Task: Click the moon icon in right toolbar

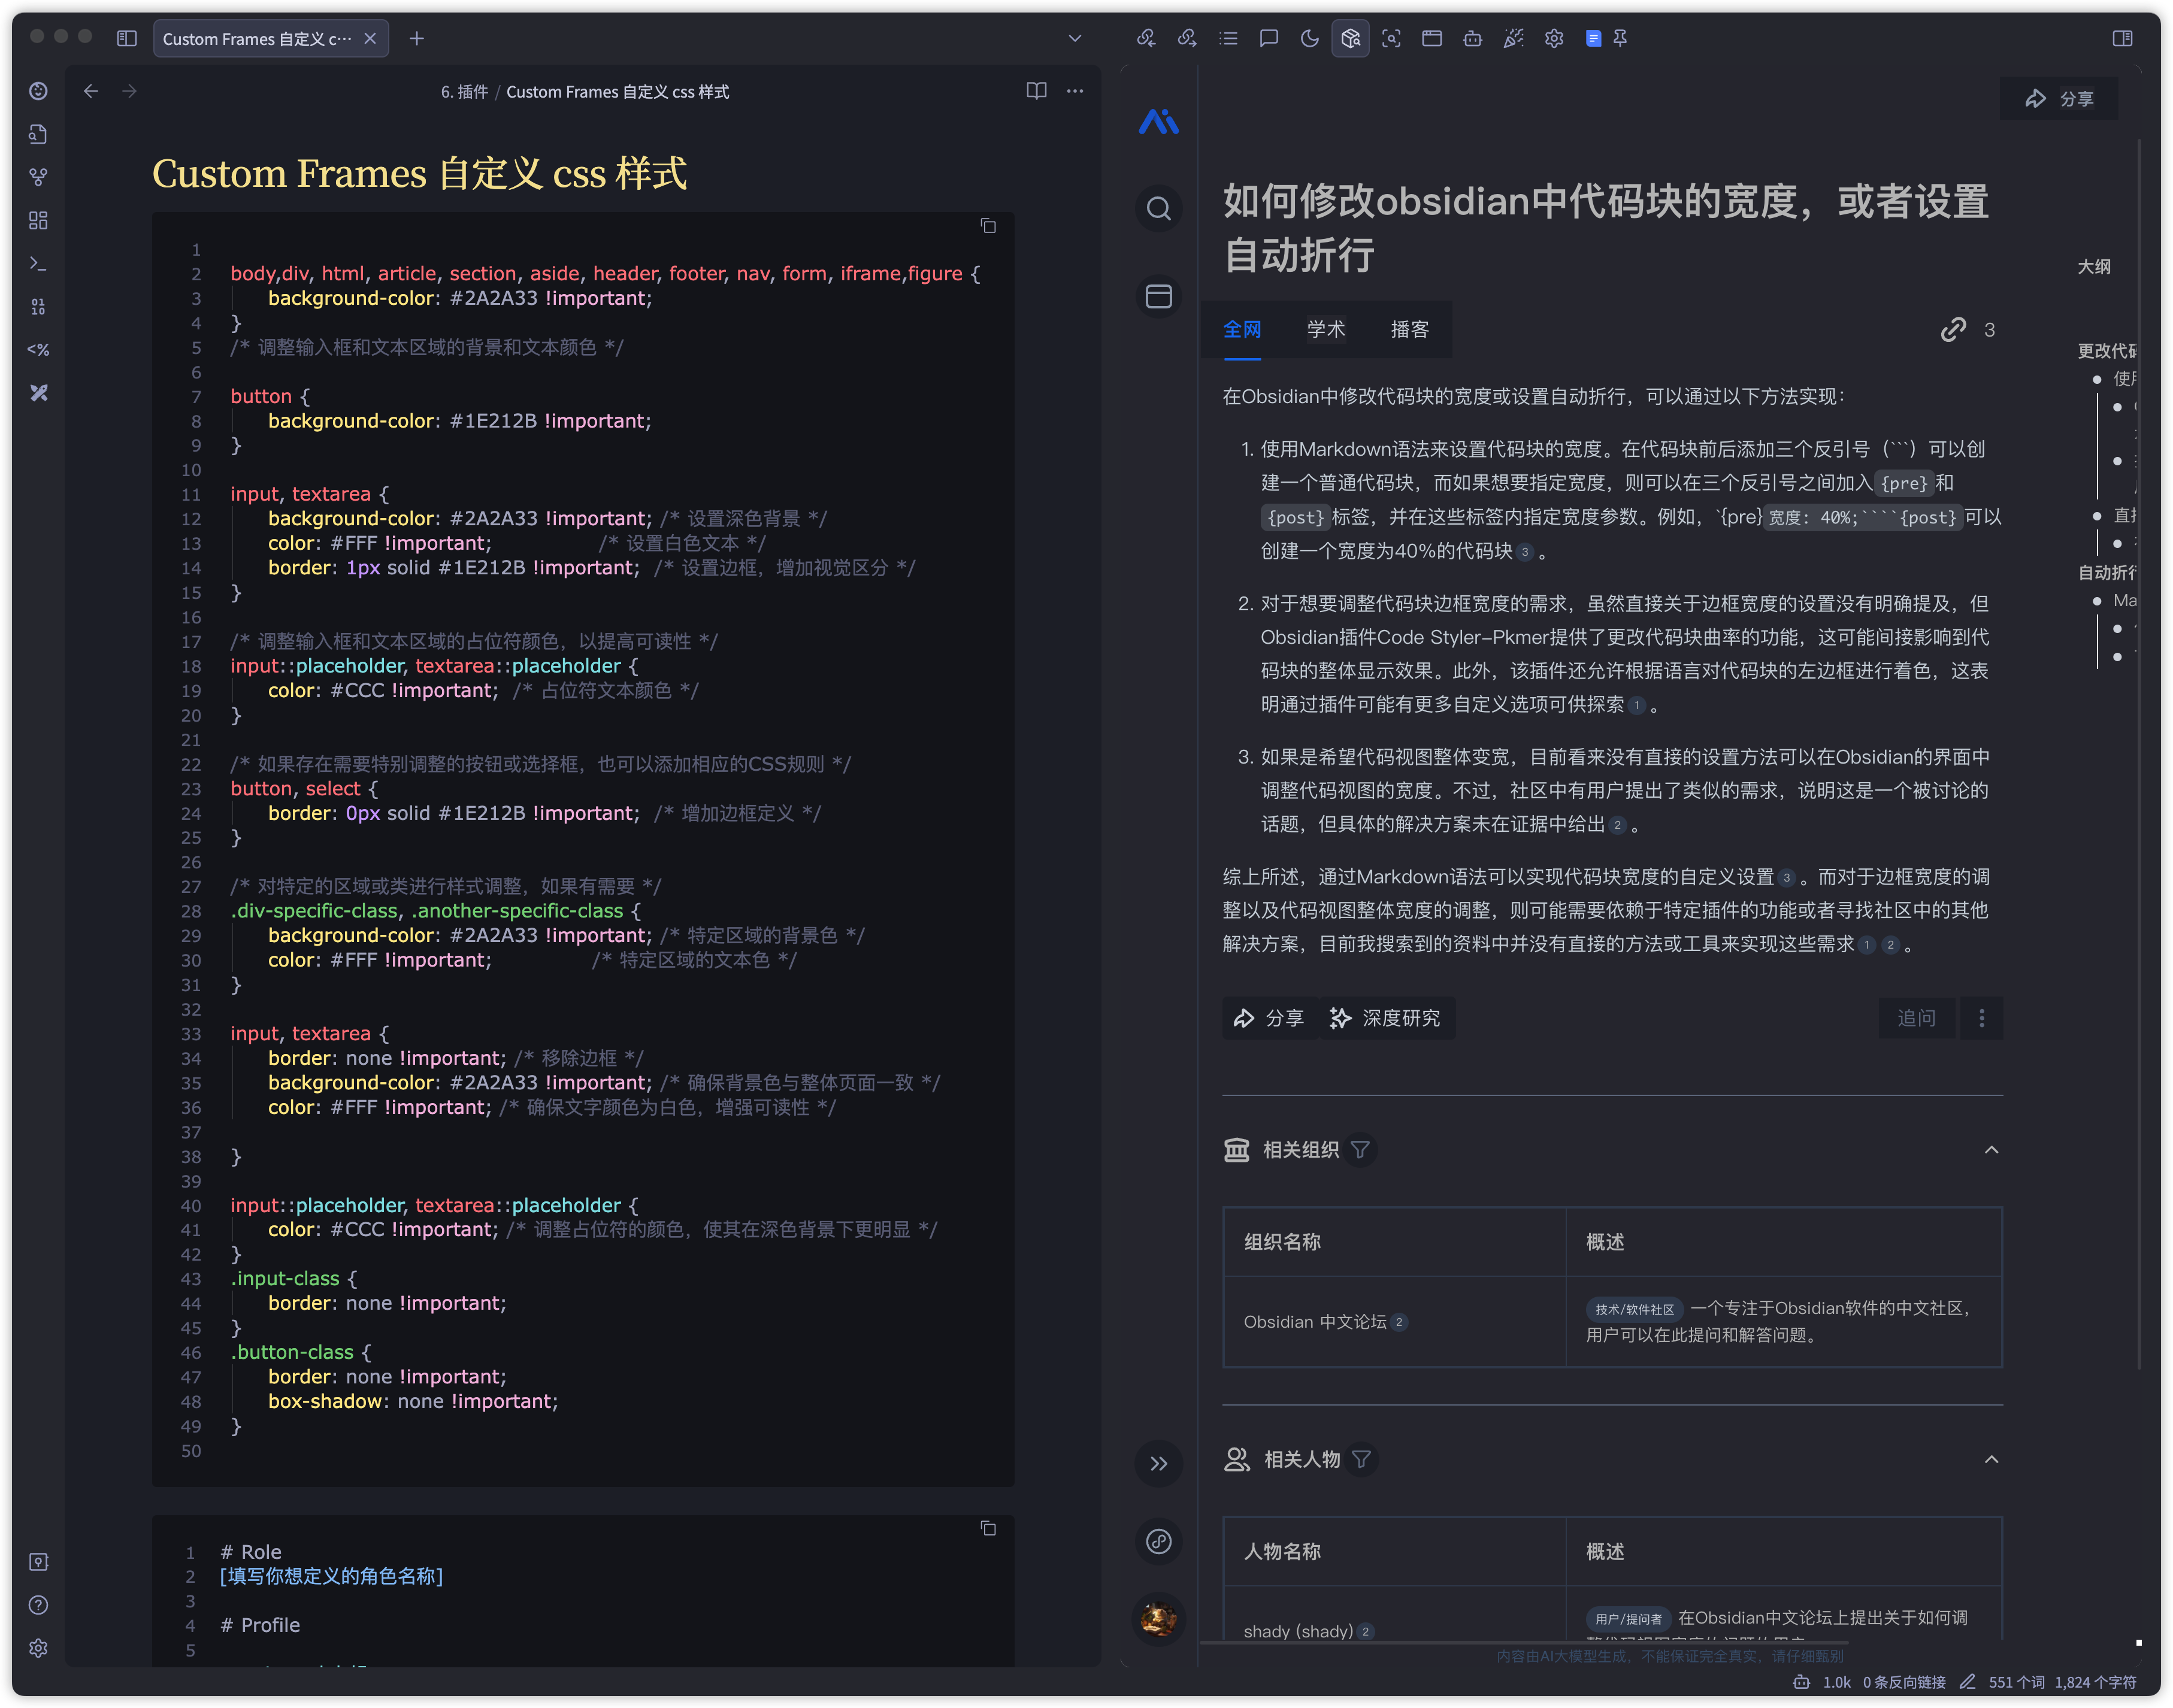Action: (x=1309, y=38)
